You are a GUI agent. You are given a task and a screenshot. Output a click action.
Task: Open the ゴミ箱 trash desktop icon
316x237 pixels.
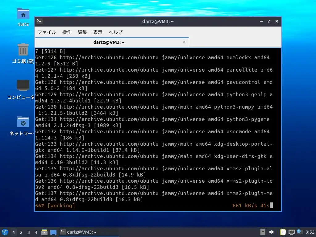(23, 53)
